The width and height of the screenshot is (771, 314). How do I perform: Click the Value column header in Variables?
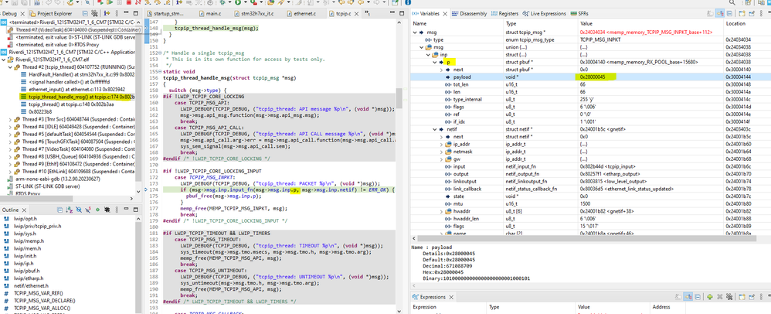coord(586,23)
